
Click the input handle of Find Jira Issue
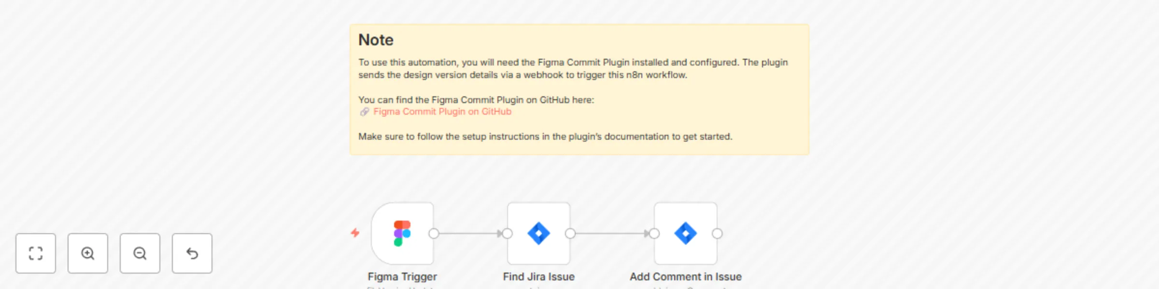tap(507, 234)
